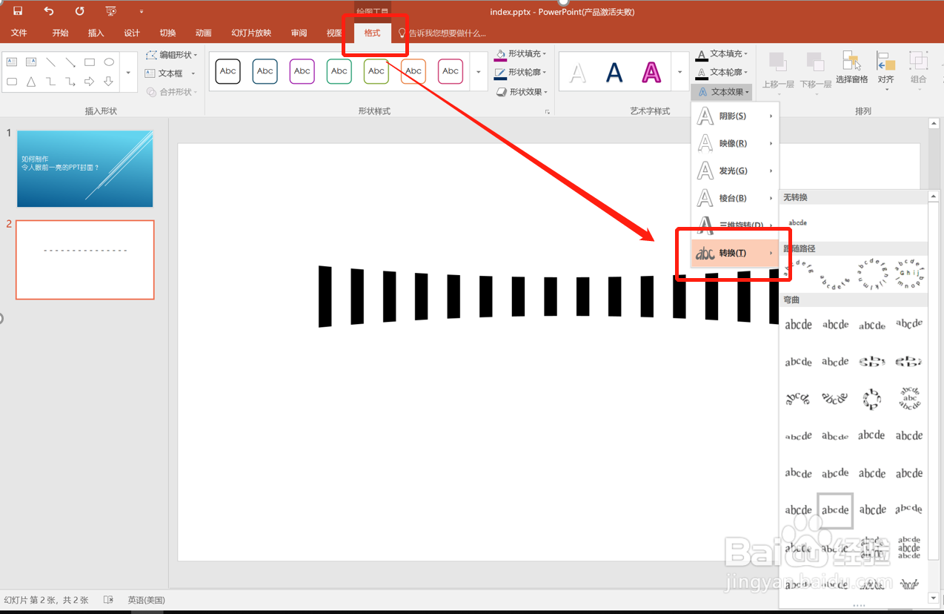Open 形状效果 shape effects menu
This screenshot has height=614, width=944.
pyautogui.click(x=521, y=92)
